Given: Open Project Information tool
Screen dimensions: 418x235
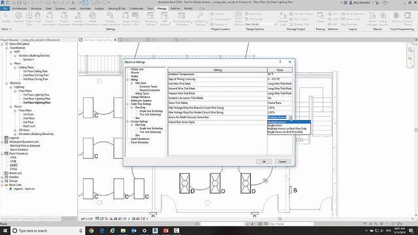Looking at the screenshot, I should coord(50,18).
